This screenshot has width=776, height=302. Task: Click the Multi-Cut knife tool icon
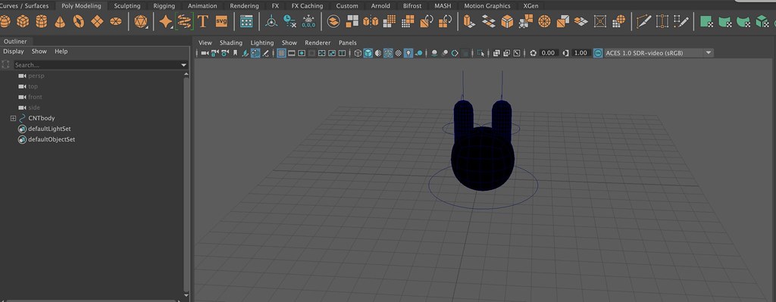(643, 21)
